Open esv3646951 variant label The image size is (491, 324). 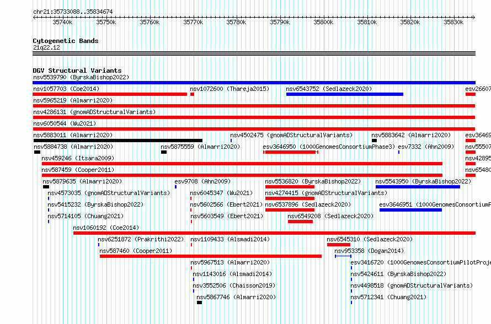435,204
